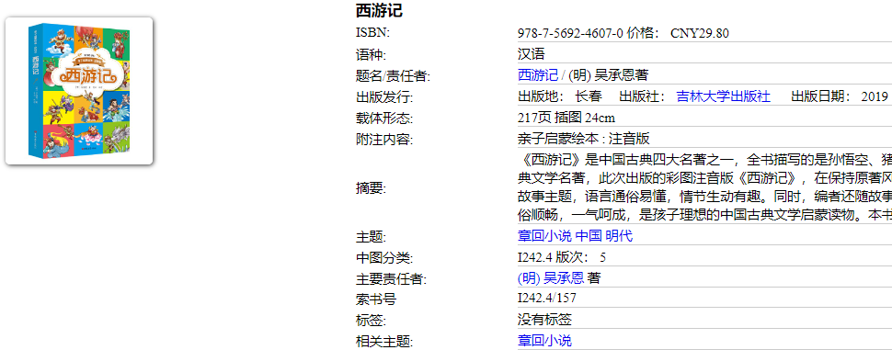Click the physical description 217页 插图 24cm
Viewport: 892px width, 350px height.
pyautogui.click(x=566, y=119)
